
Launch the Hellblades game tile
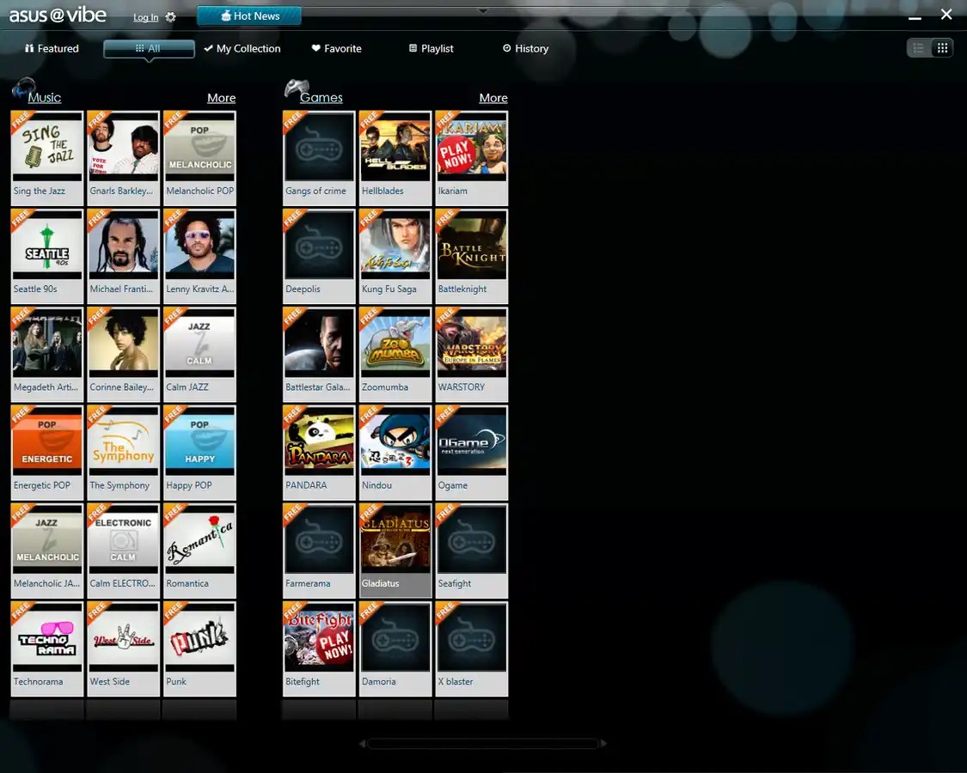[x=395, y=158]
